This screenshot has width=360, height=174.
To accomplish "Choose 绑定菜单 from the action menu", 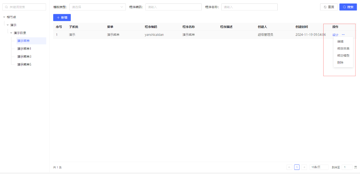I will click(343, 49).
